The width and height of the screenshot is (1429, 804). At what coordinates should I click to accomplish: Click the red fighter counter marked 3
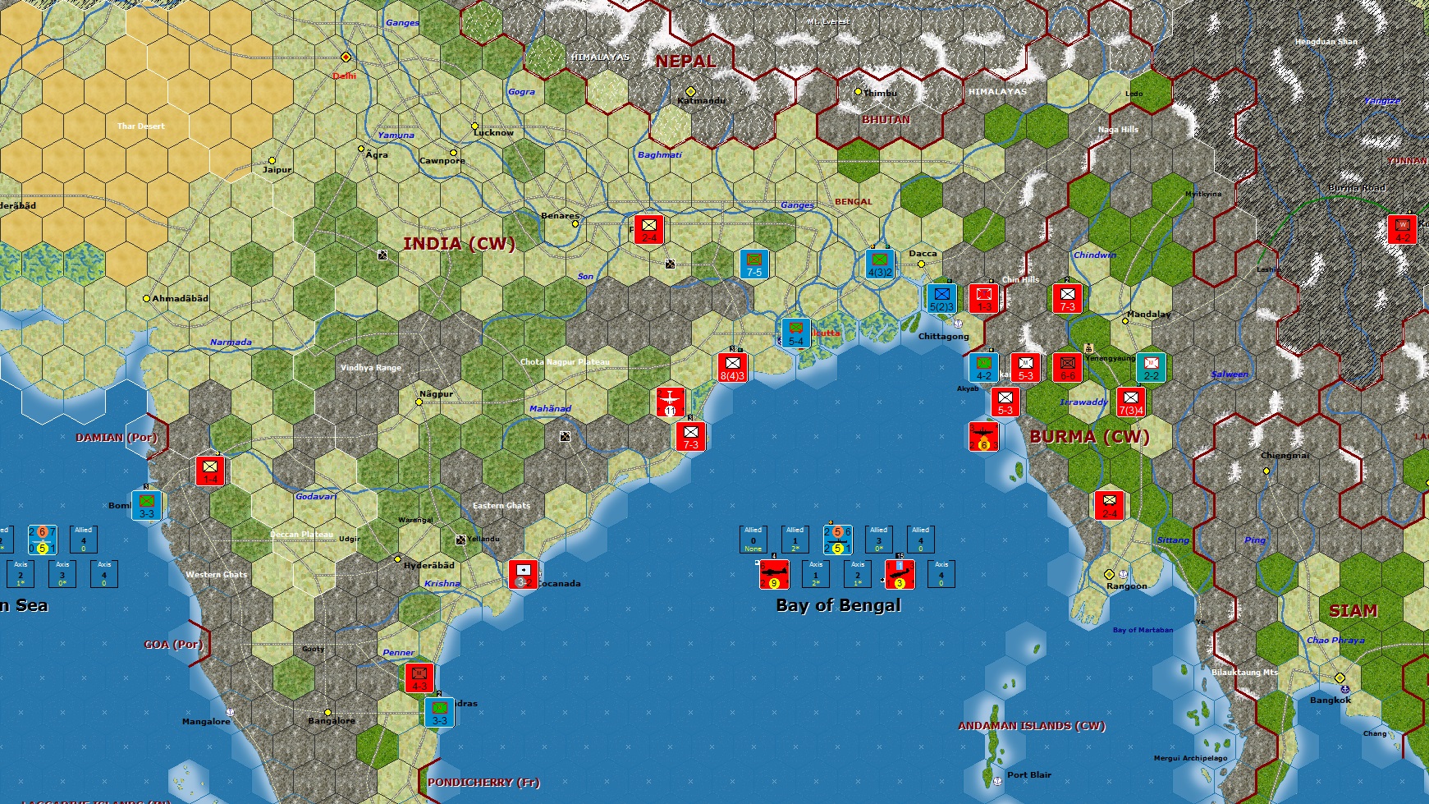(900, 575)
